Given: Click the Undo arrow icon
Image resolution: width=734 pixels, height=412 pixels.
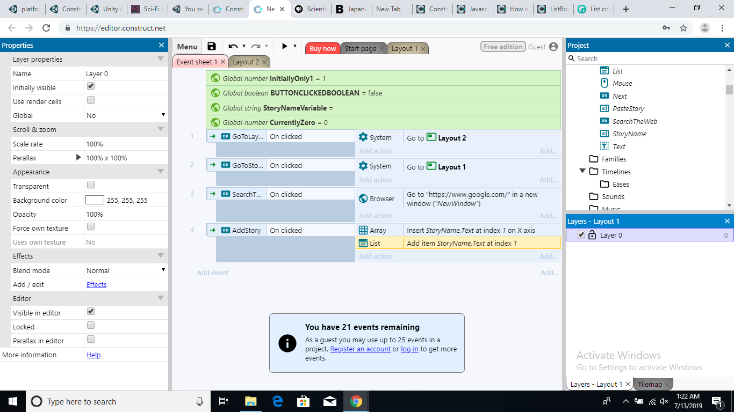Looking at the screenshot, I should pos(233,47).
